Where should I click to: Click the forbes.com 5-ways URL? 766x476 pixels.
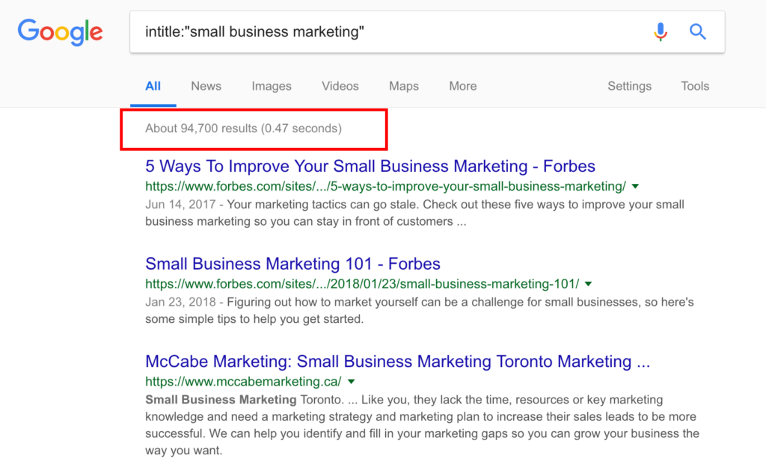pyautogui.click(x=385, y=187)
